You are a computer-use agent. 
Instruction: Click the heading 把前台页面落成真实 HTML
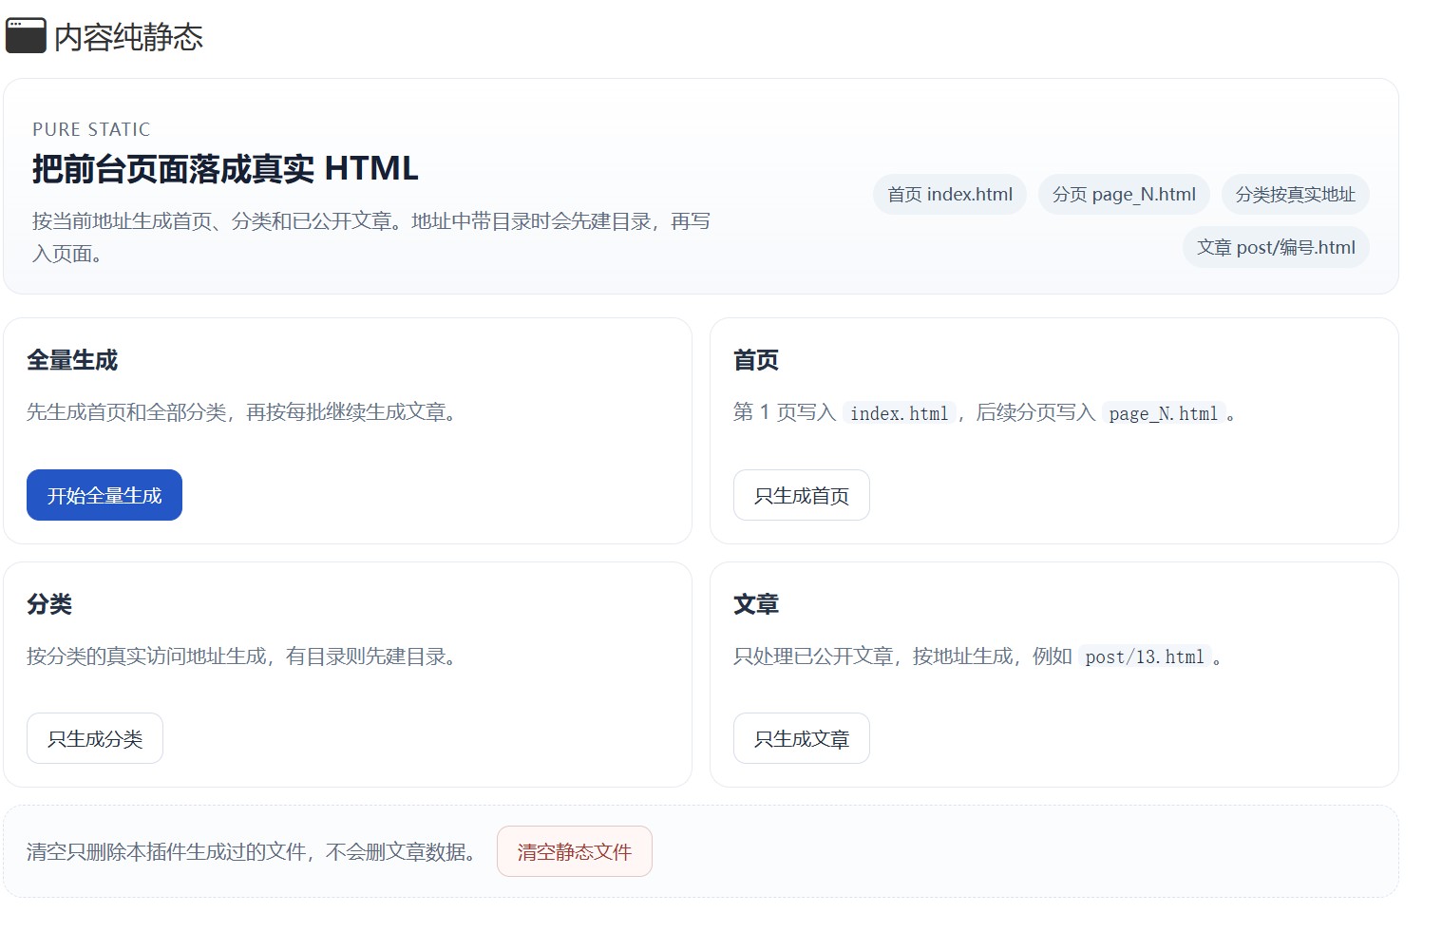[225, 168]
